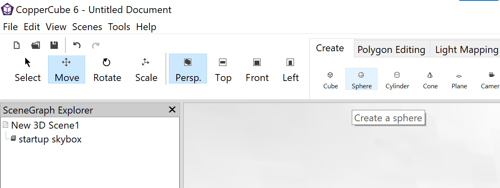Close the SceneGraph Explorer panel
The width and height of the screenshot is (500, 188).
click(172, 109)
